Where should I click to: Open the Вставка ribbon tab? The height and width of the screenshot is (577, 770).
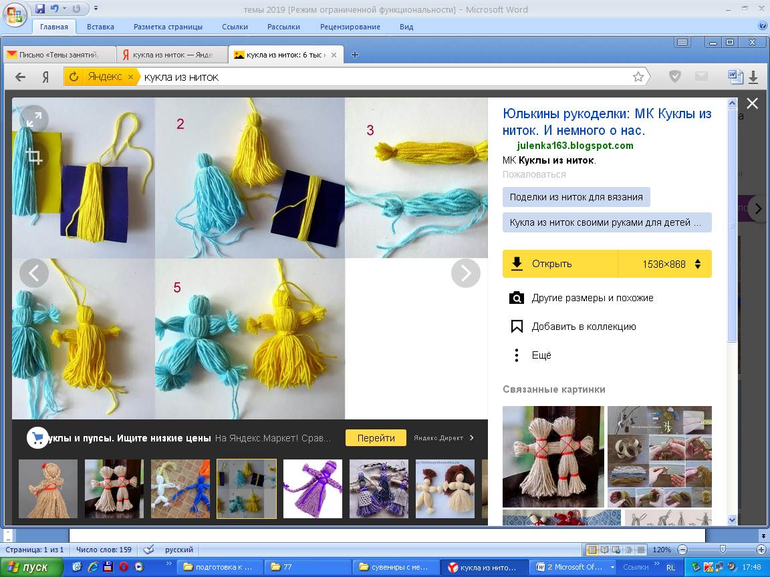point(100,27)
